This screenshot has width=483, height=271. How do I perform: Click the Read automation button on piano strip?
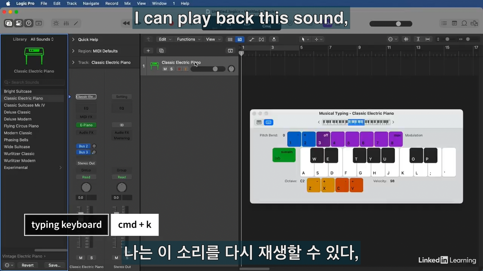pos(86,177)
